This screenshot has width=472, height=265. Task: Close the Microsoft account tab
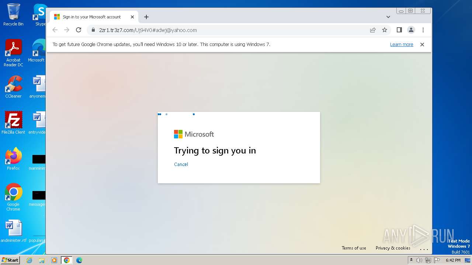click(x=132, y=17)
